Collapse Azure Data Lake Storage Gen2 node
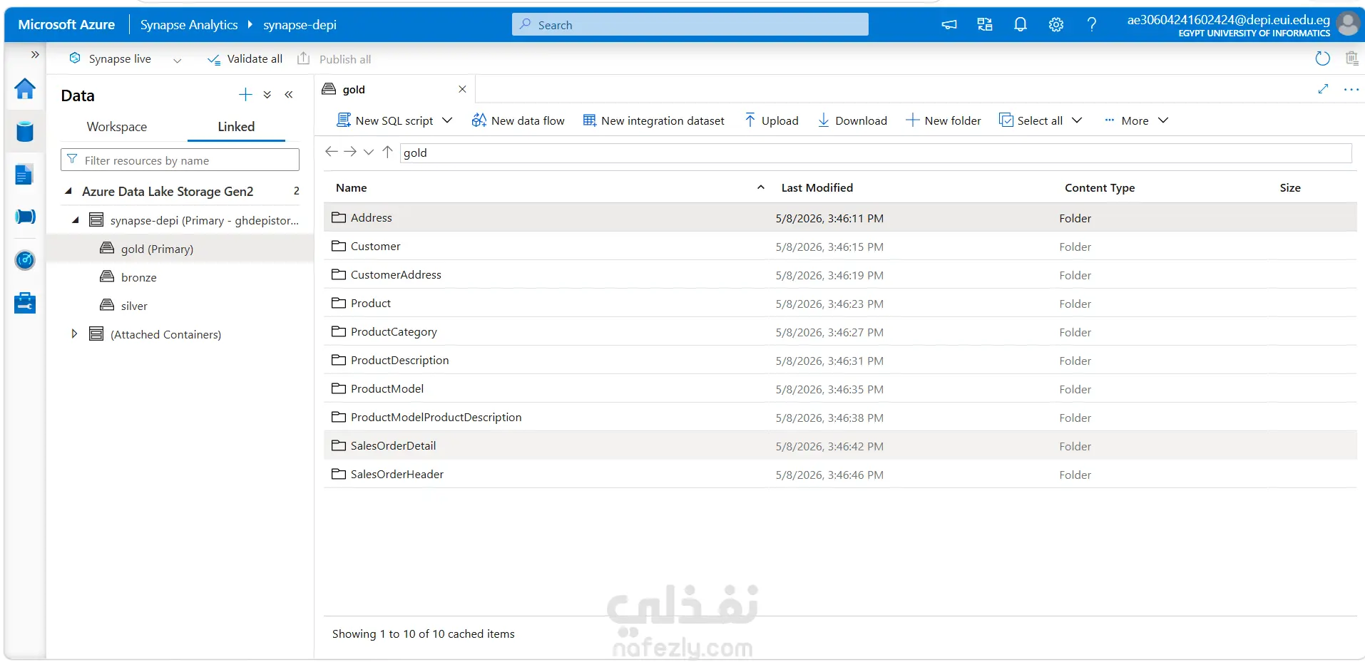The height and width of the screenshot is (662, 1365). 68,191
